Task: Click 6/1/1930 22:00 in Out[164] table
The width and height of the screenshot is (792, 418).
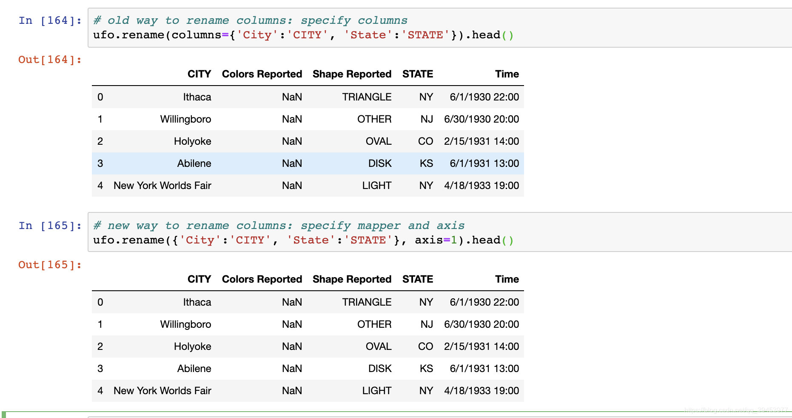Action: pos(484,97)
